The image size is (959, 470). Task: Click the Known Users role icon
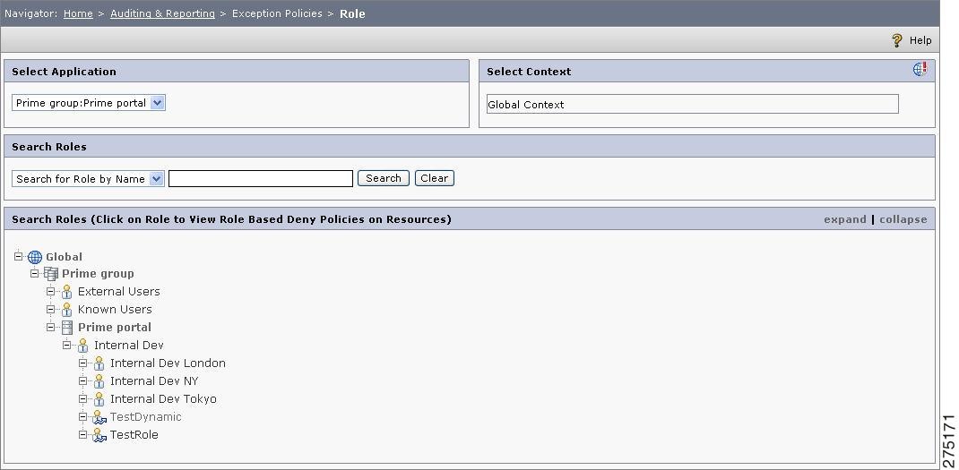(66, 310)
